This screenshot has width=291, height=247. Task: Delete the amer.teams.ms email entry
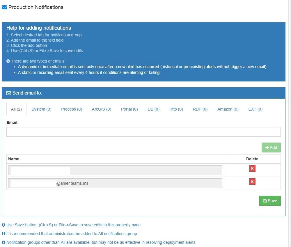pos(252,182)
